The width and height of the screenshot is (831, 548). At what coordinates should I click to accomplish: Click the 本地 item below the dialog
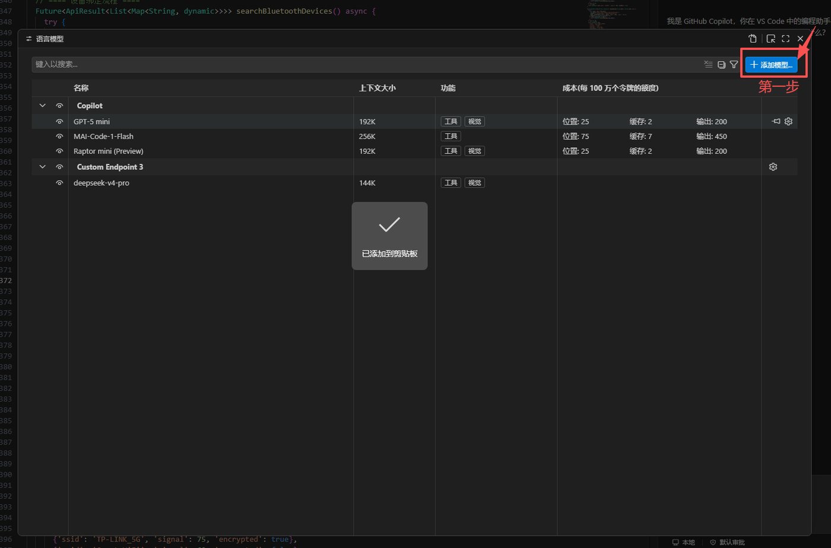pos(684,542)
